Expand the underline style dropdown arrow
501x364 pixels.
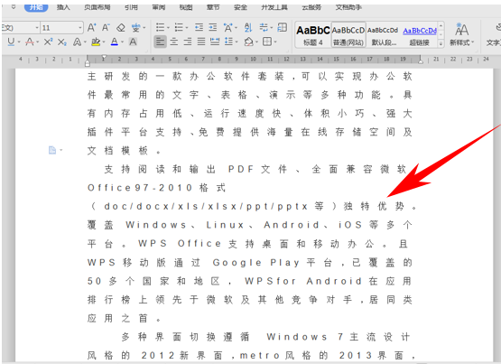tap(19, 42)
